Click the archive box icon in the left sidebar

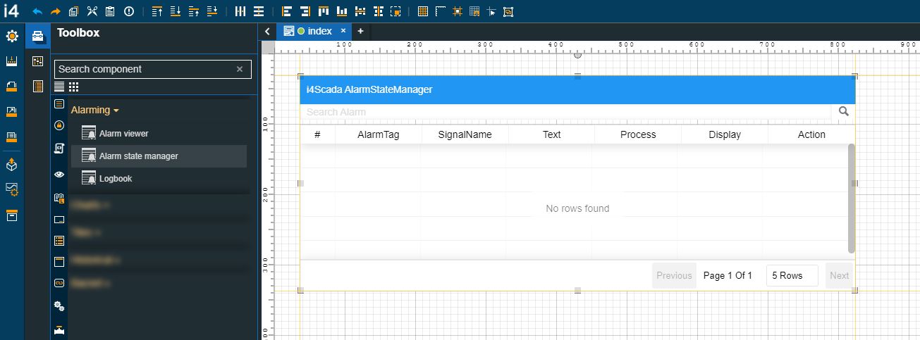pyautogui.click(x=12, y=215)
